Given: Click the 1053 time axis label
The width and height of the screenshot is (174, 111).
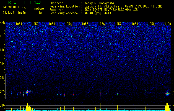Looking at the screenshot, I should click(52, 24).
